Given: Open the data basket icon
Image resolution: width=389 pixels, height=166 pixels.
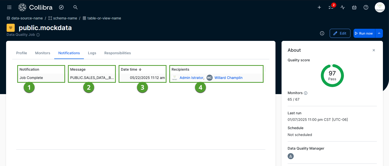Looking at the screenshot, I should pyautogui.click(x=354, y=7).
